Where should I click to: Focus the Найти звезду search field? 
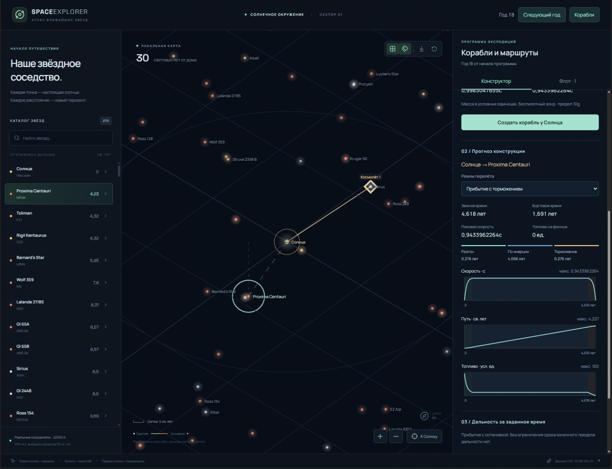[x=61, y=138]
